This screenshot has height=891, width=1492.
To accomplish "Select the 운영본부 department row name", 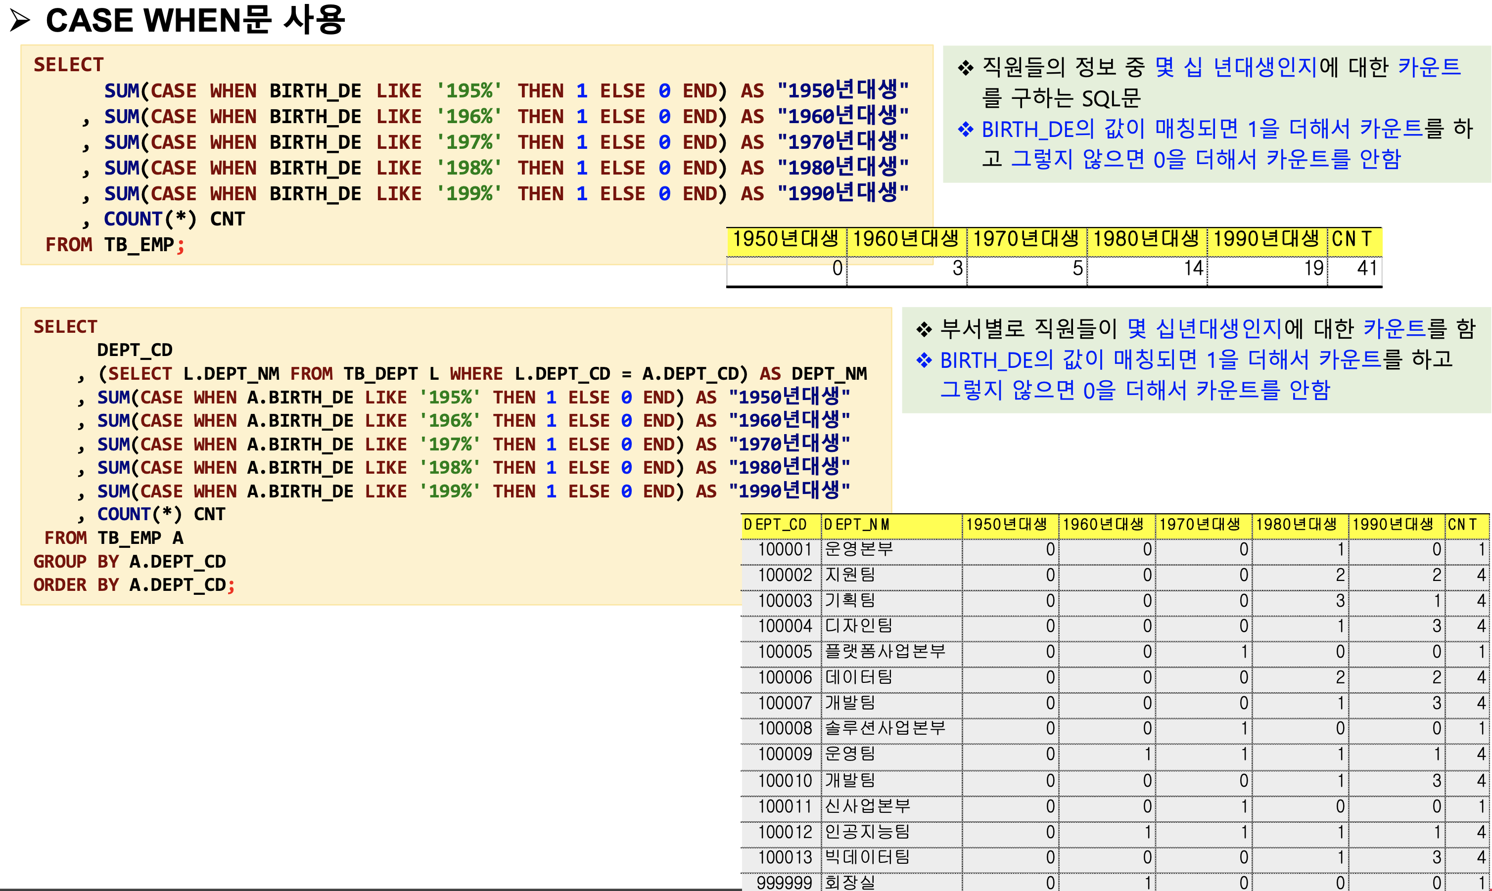I will click(x=859, y=549).
